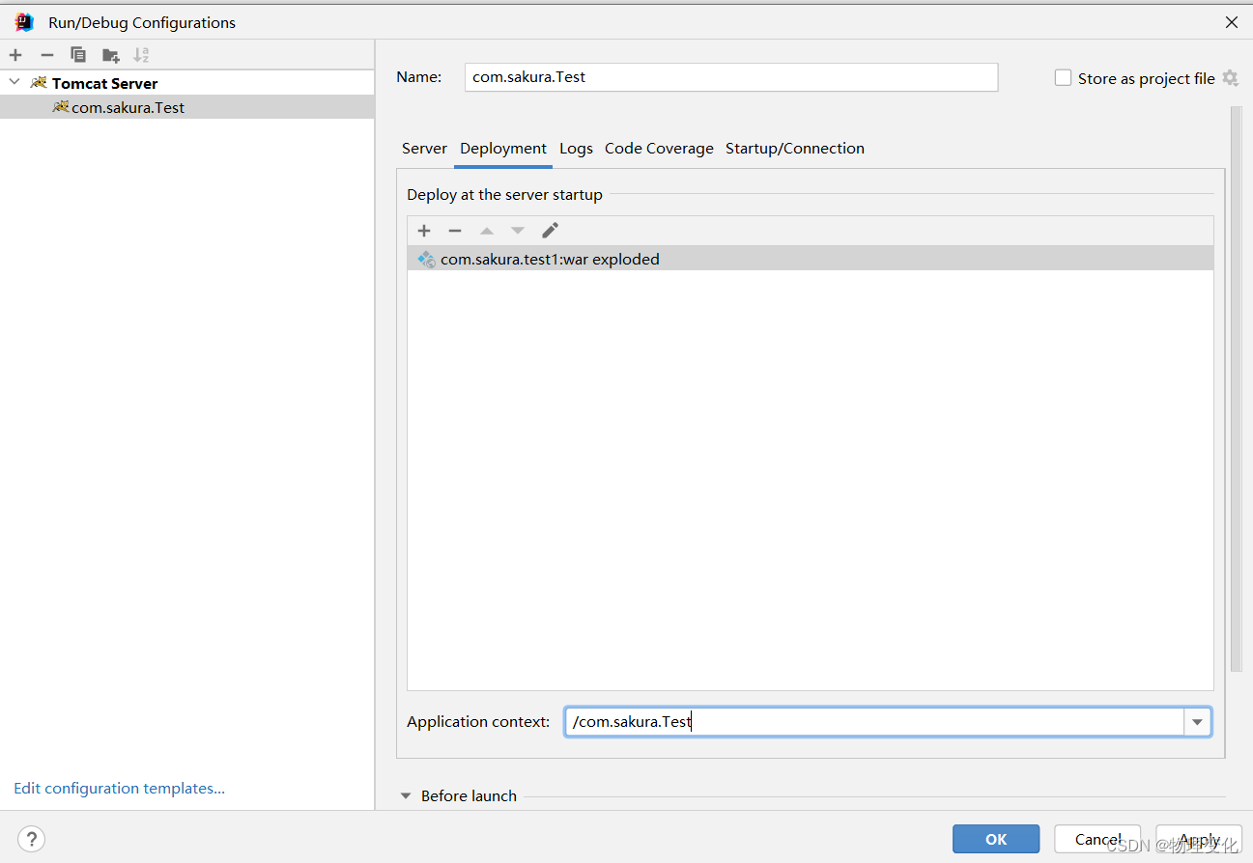
Task: Switch to the Code Coverage tab
Action: pyautogui.click(x=659, y=149)
